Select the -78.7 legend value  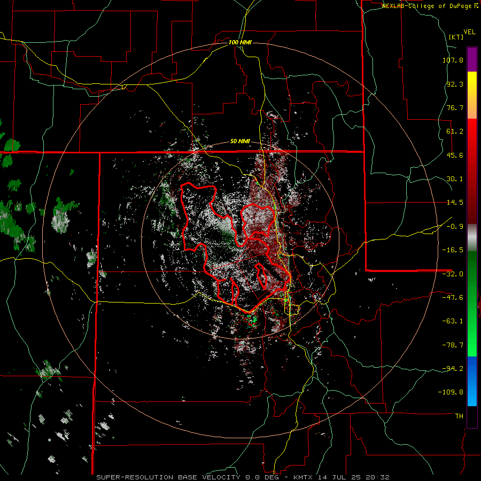(453, 345)
